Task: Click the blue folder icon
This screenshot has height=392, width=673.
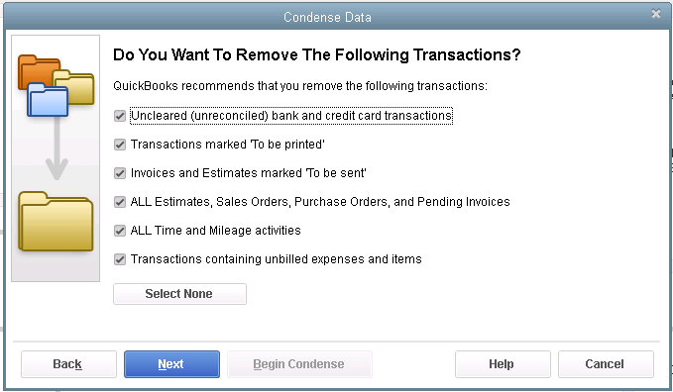Action: pos(48,100)
